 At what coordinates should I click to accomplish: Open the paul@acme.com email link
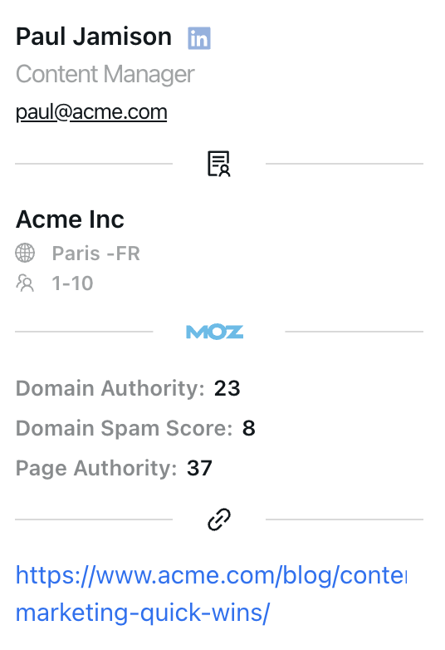click(91, 112)
